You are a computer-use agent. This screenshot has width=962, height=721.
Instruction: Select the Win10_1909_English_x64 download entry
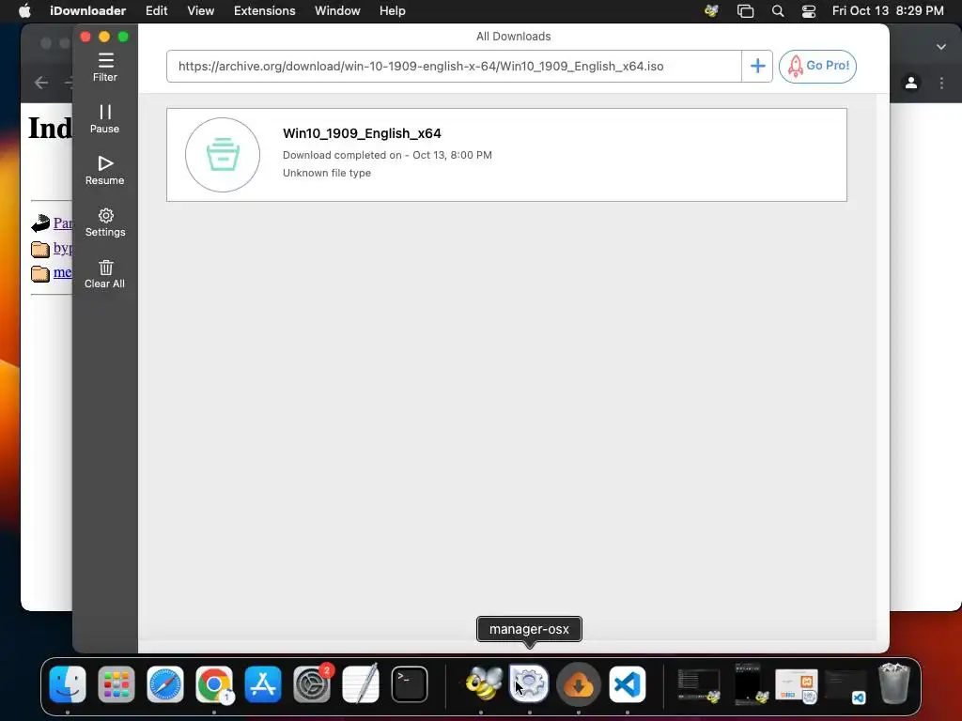506,155
